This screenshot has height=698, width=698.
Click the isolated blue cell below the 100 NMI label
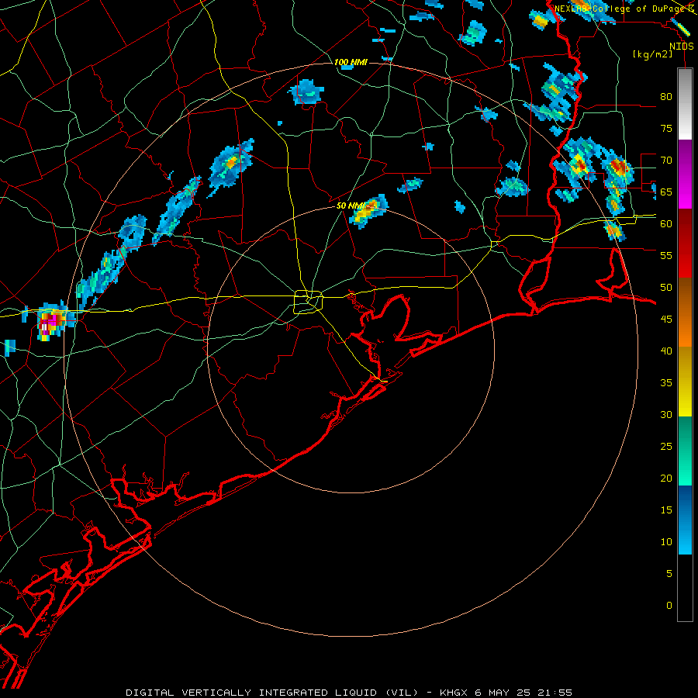pos(306,92)
